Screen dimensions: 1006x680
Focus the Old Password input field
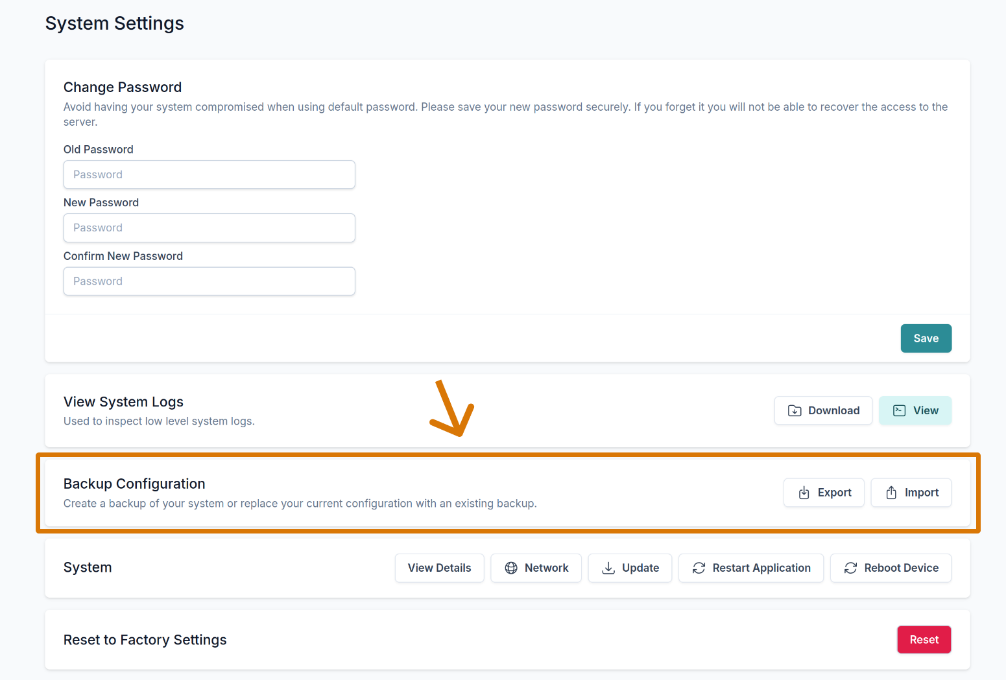(209, 174)
